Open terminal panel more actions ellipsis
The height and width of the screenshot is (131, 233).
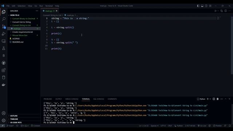222,99
